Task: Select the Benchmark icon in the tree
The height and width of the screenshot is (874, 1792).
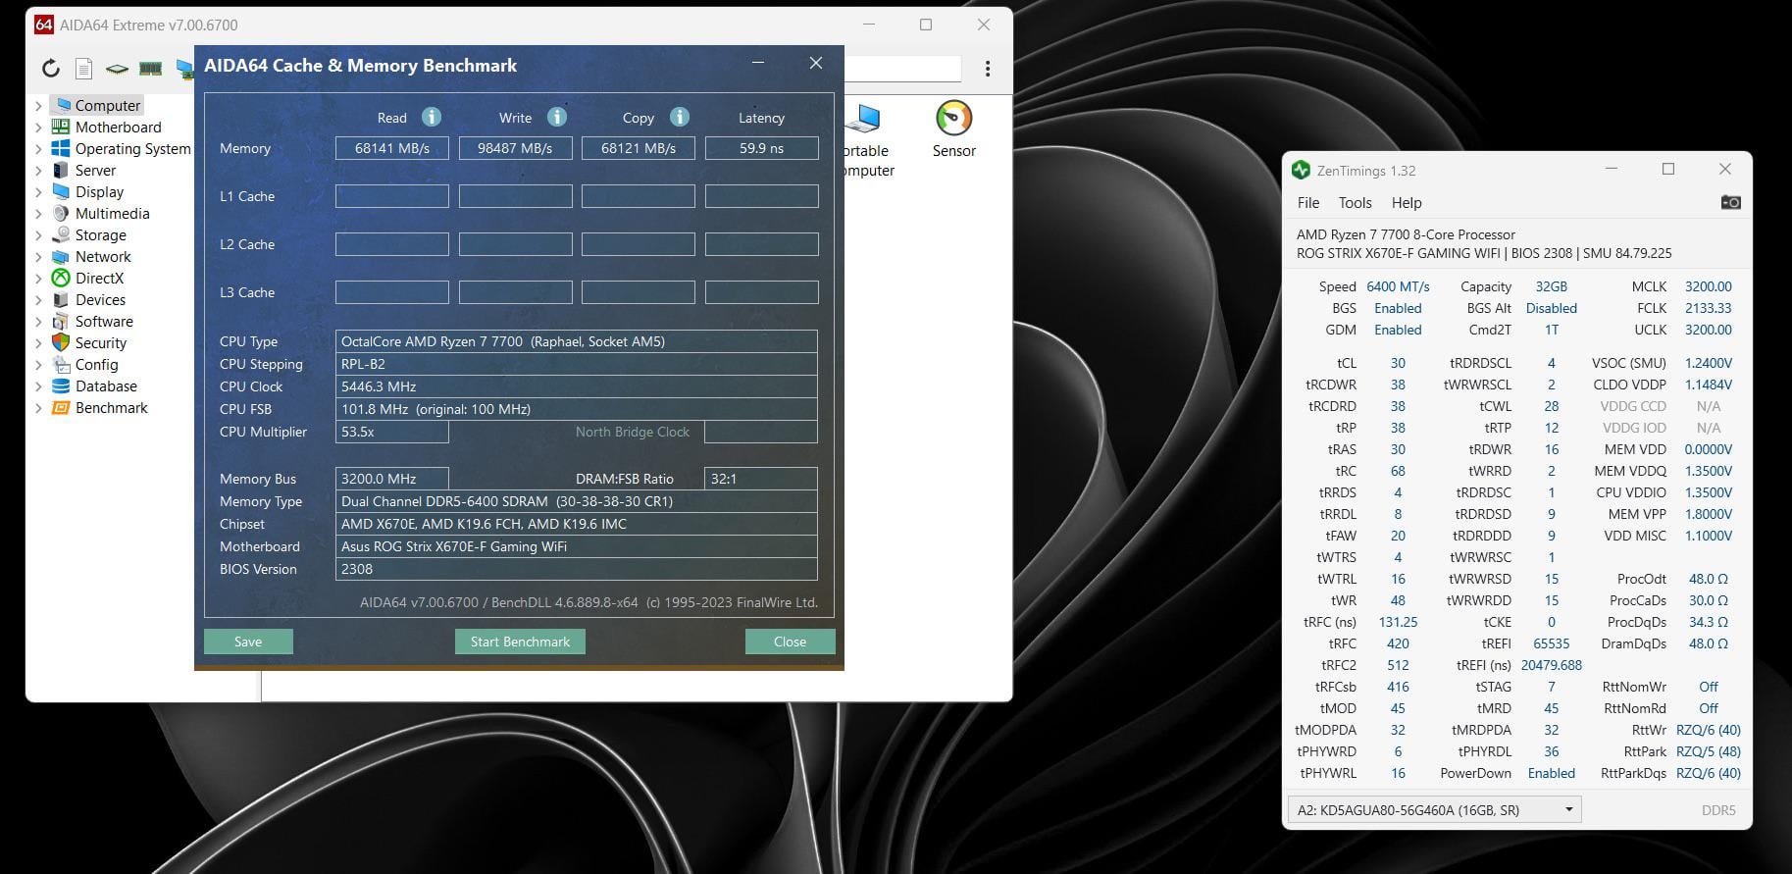Action: (60, 407)
